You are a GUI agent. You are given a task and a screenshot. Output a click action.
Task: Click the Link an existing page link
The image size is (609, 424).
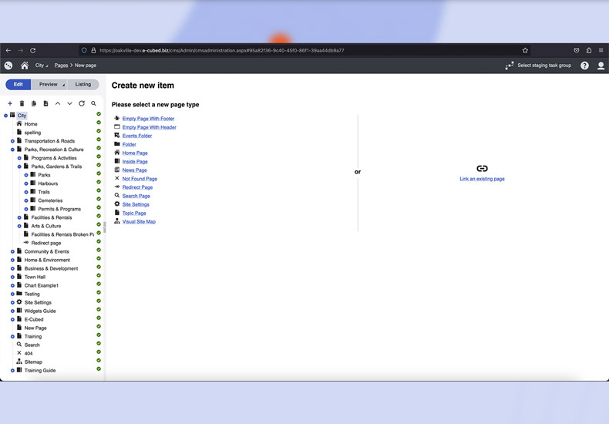(x=482, y=179)
